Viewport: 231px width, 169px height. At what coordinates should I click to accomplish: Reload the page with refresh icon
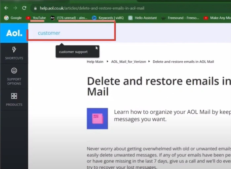click(24, 8)
